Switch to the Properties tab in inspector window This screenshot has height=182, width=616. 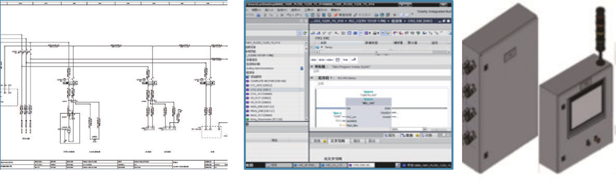pyautogui.click(x=390, y=135)
